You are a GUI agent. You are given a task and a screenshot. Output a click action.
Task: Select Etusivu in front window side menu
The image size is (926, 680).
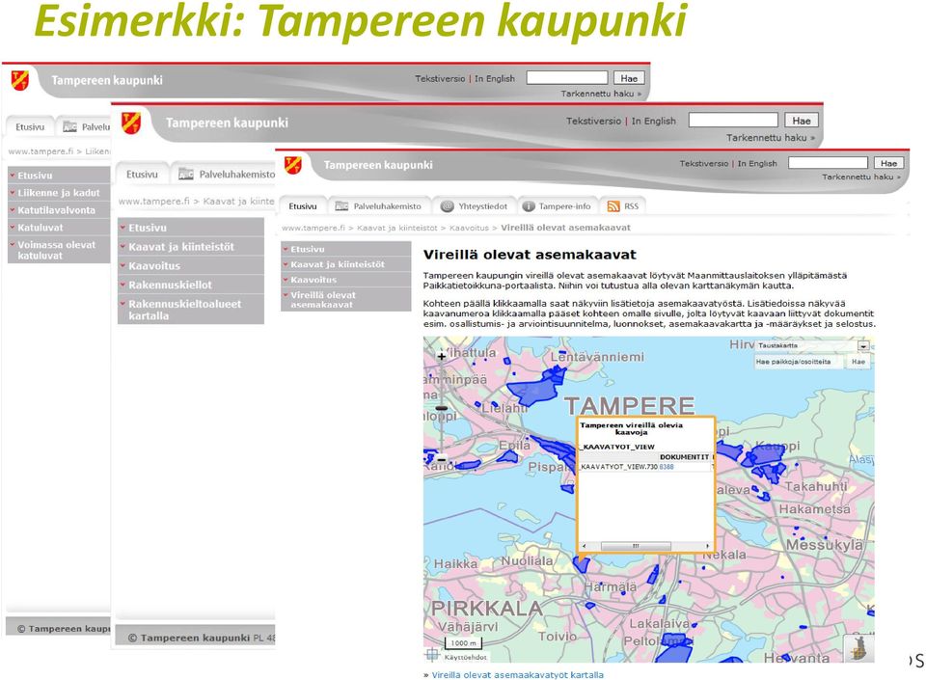[x=346, y=249]
